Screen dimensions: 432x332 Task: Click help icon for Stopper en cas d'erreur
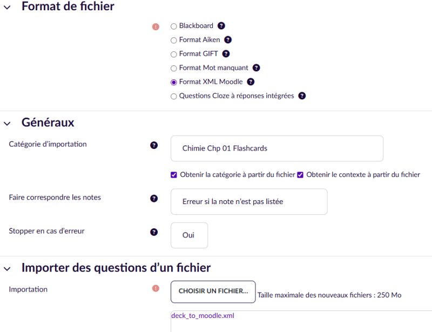pos(154,232)
